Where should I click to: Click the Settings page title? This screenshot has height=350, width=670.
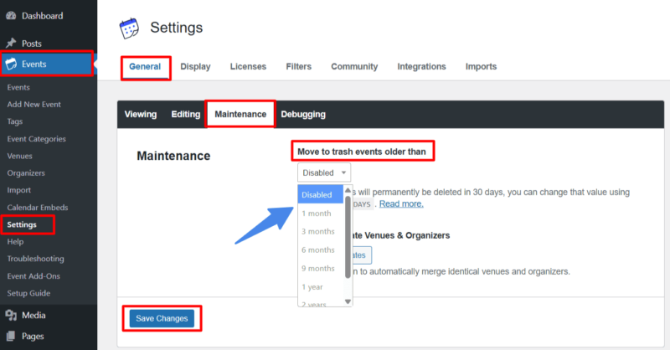click(177, 28)
